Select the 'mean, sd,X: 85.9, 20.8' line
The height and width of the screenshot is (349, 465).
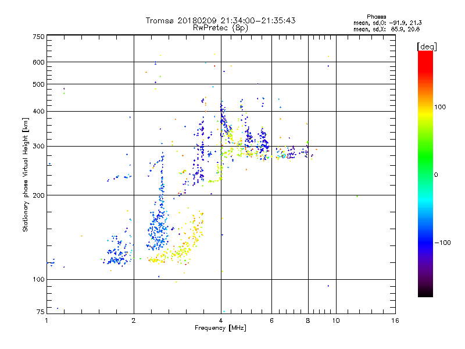(387, 29)
